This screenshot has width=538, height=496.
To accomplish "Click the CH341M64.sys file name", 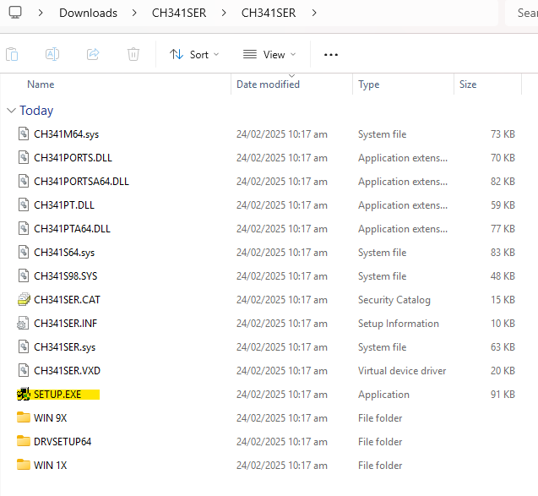I will point(66,134).
